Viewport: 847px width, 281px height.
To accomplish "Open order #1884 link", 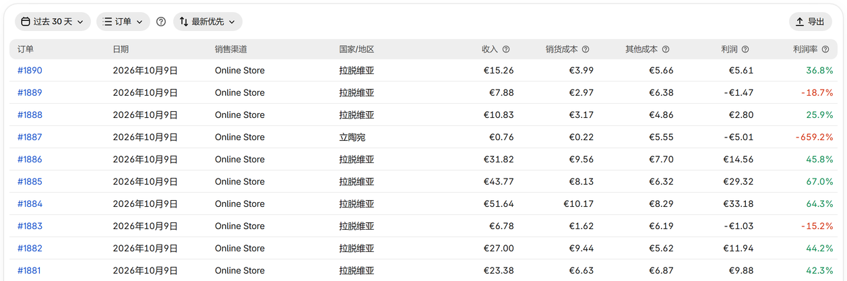I will (x=30, y=204).
